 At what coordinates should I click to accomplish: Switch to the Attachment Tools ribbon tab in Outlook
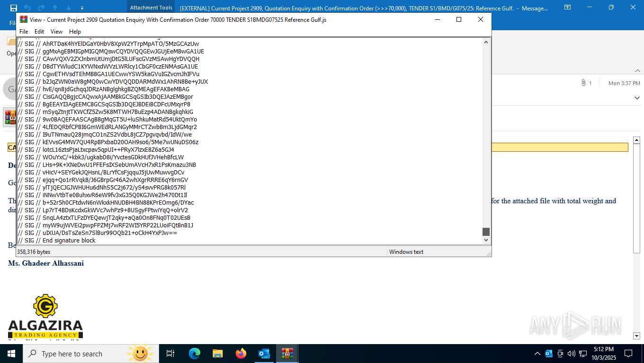click(x=151, y=8)
